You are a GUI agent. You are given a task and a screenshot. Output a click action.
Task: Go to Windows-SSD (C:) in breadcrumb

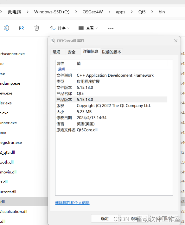click(52, 12)
